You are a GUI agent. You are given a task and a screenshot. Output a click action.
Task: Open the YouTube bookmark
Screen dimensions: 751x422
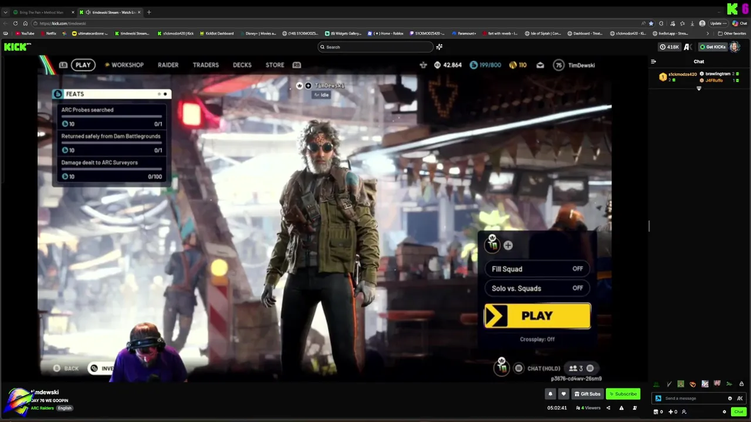[25, 33]
